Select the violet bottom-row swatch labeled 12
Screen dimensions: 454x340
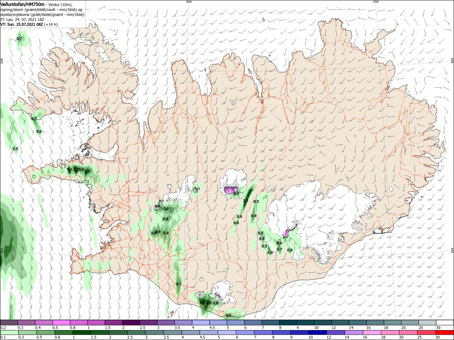[x=336, y=333]
